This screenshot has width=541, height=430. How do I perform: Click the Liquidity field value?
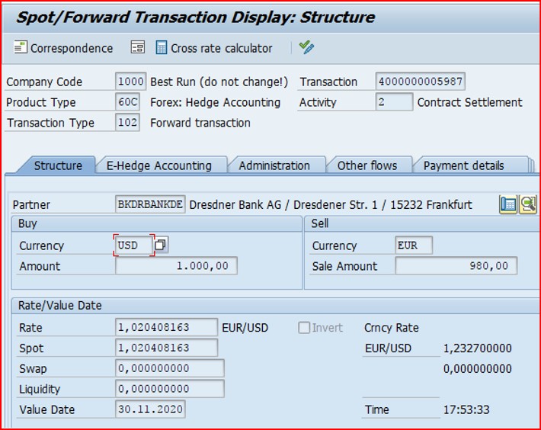point(170,389)
